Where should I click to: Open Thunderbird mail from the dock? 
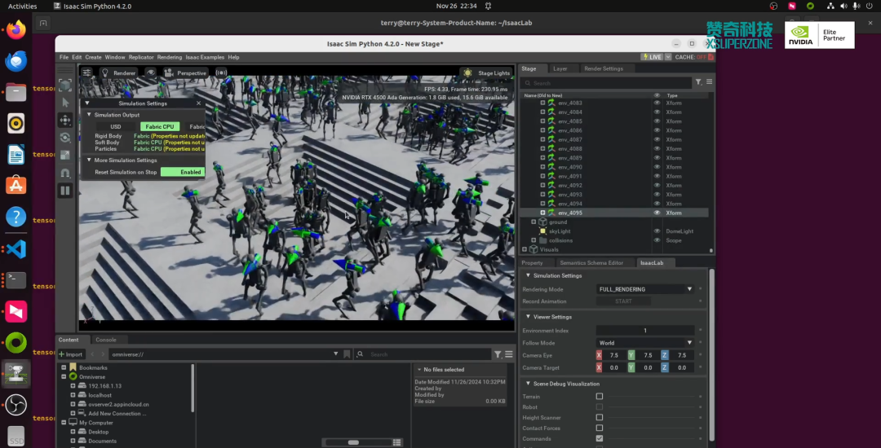(15, 60)
